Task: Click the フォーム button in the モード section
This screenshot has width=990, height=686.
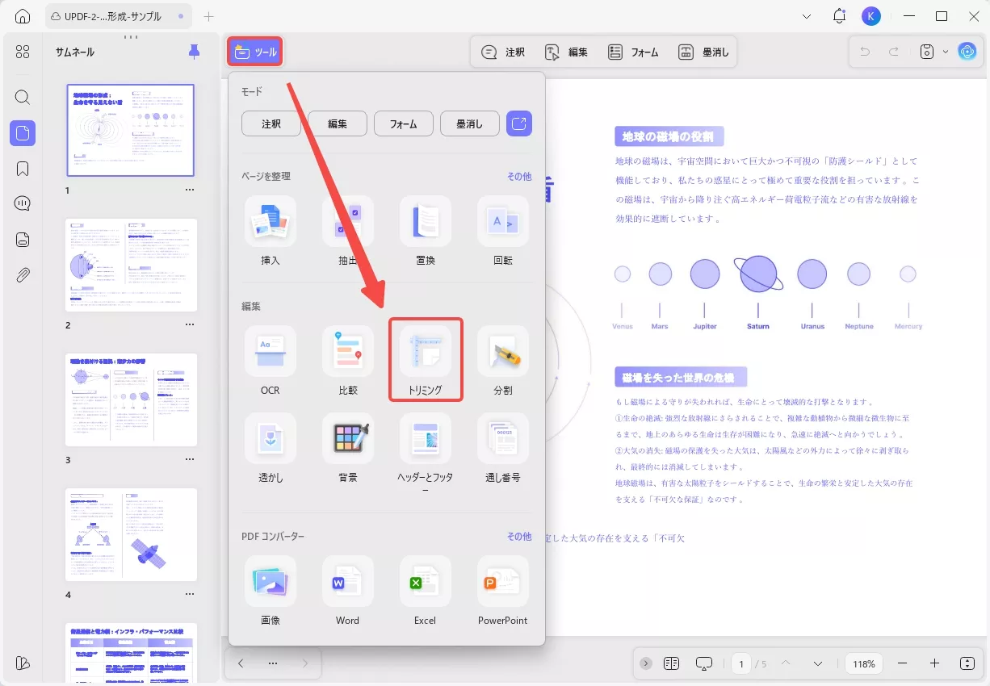Action: (404, 123)
